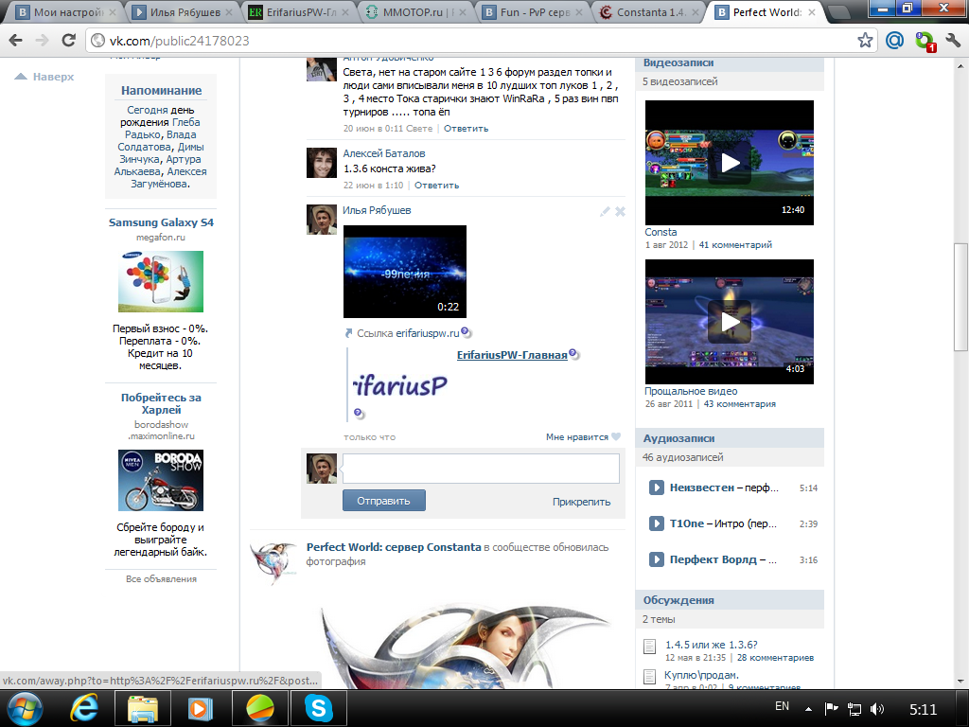Click the Наверх scroll-to-top link

(x=44, y=77)
